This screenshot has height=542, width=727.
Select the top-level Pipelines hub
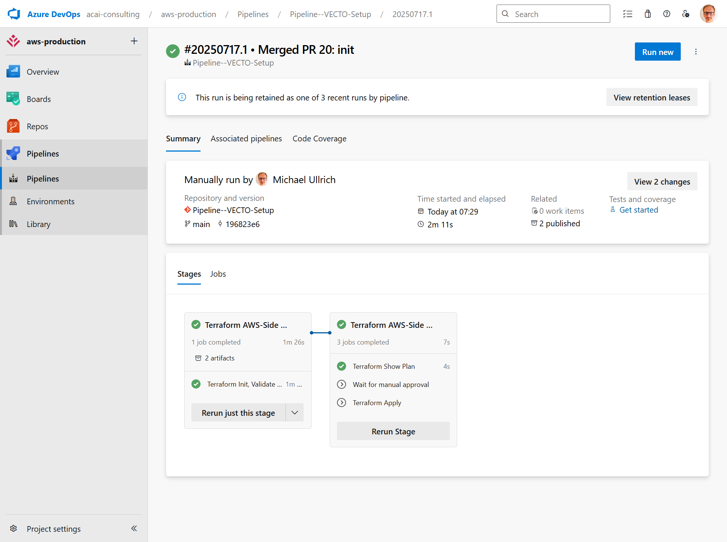tap(74, 154)
